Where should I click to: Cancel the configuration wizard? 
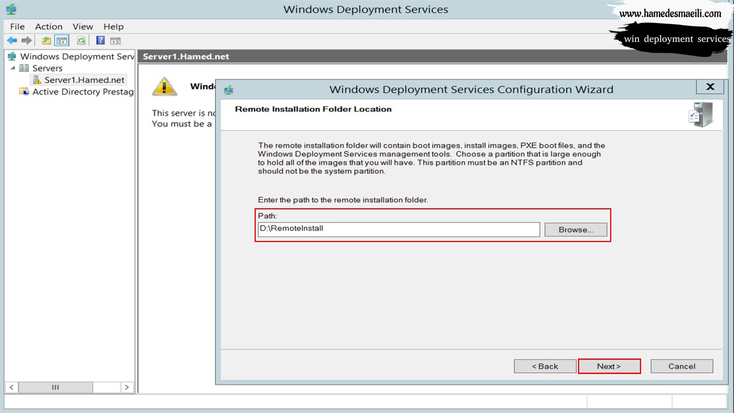click(x=682, y=366)
